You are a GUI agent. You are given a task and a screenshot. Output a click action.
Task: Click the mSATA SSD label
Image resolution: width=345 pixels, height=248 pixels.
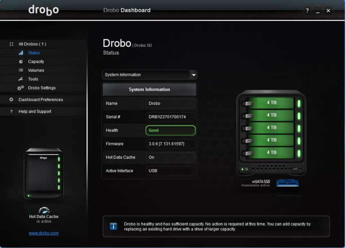261,182
